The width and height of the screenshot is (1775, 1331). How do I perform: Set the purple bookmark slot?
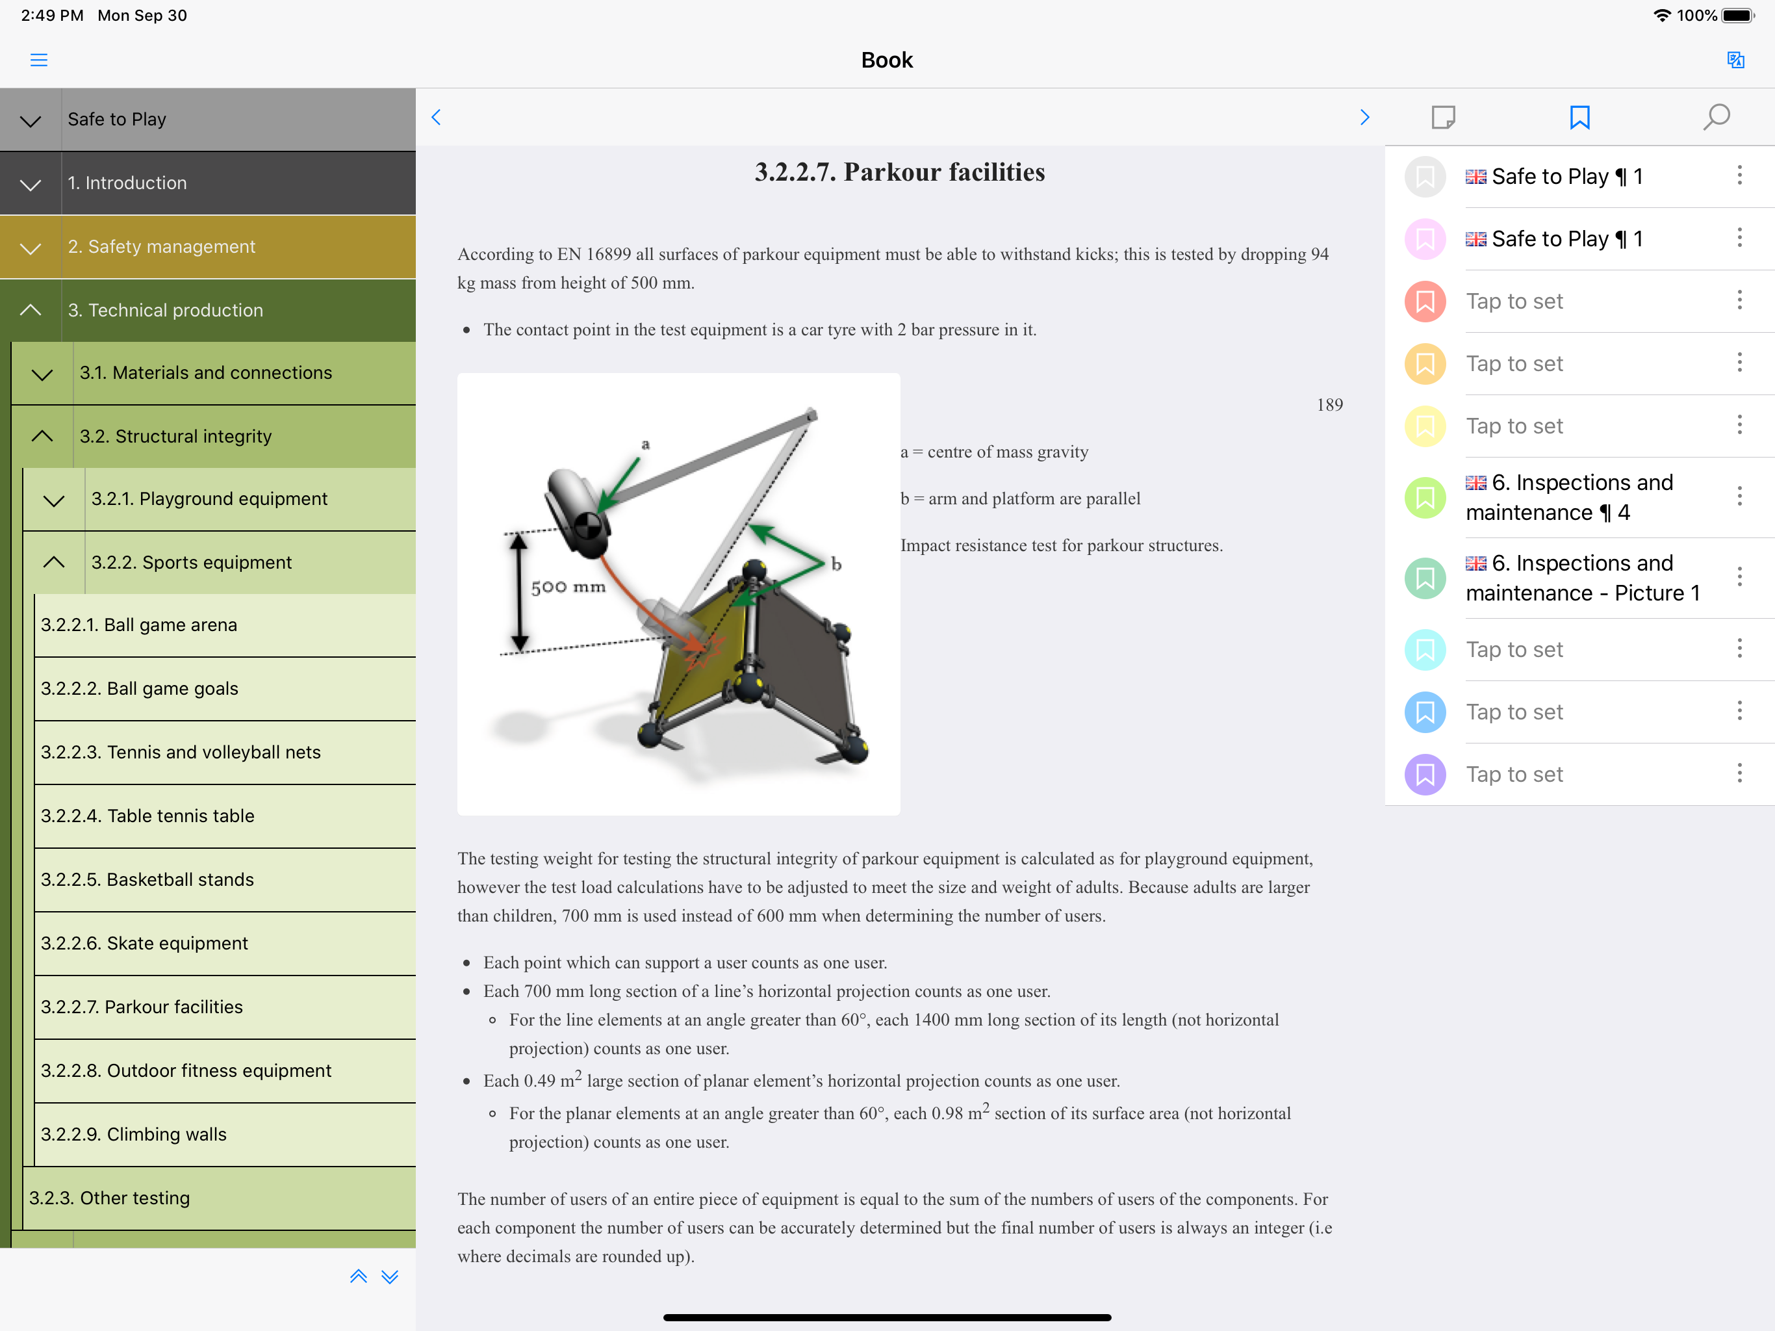click(x=1425, y=775)
